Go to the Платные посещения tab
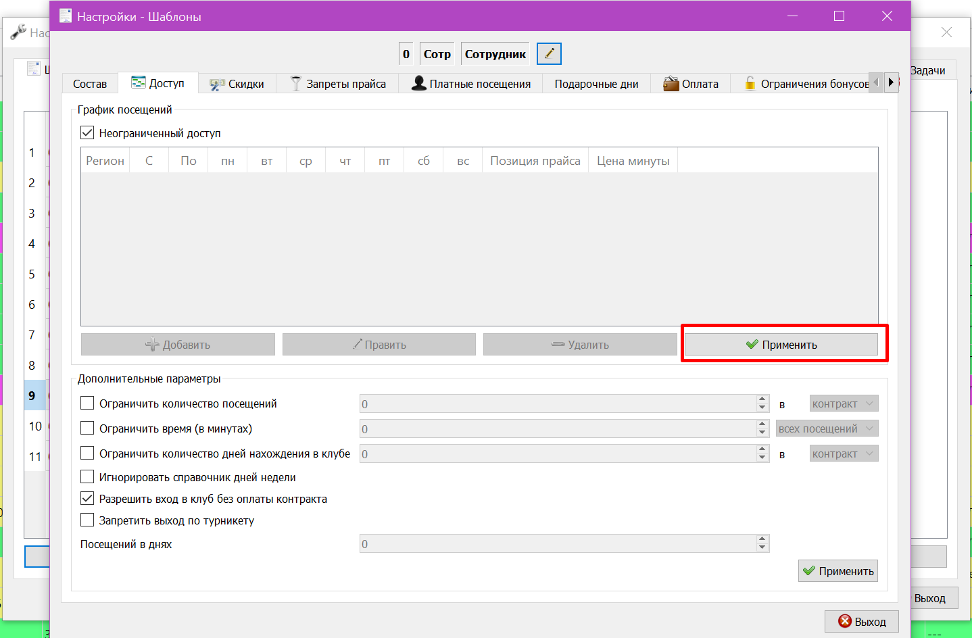The height and width of the screenshot is (638, 972). click(x=471, y=84)
